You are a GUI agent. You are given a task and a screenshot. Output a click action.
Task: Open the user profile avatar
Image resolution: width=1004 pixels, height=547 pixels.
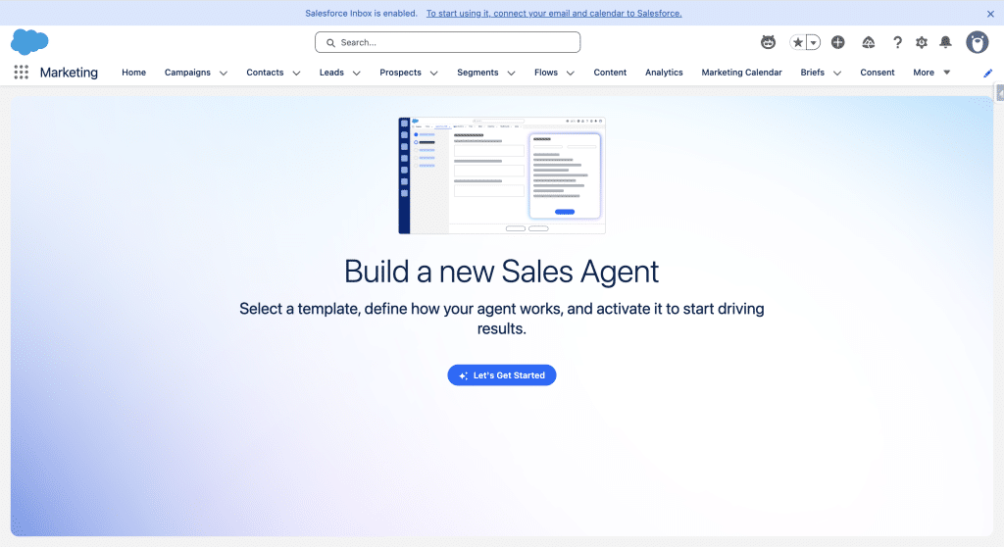tap(978, 42)
